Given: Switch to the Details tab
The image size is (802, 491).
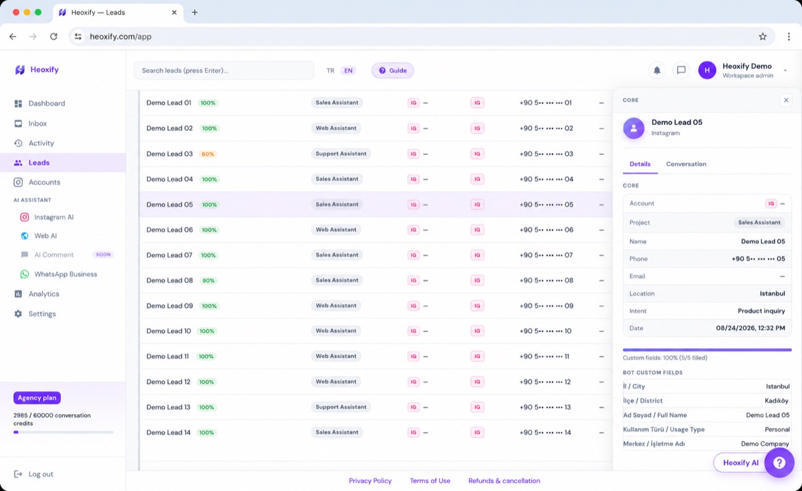Looking at the screenshot, I should (640, 164).
